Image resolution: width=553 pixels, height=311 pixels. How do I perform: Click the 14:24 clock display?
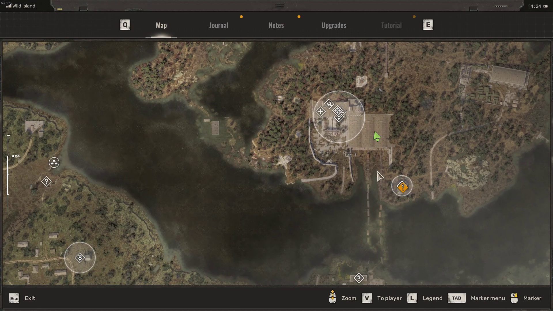[x=535, y=6]
